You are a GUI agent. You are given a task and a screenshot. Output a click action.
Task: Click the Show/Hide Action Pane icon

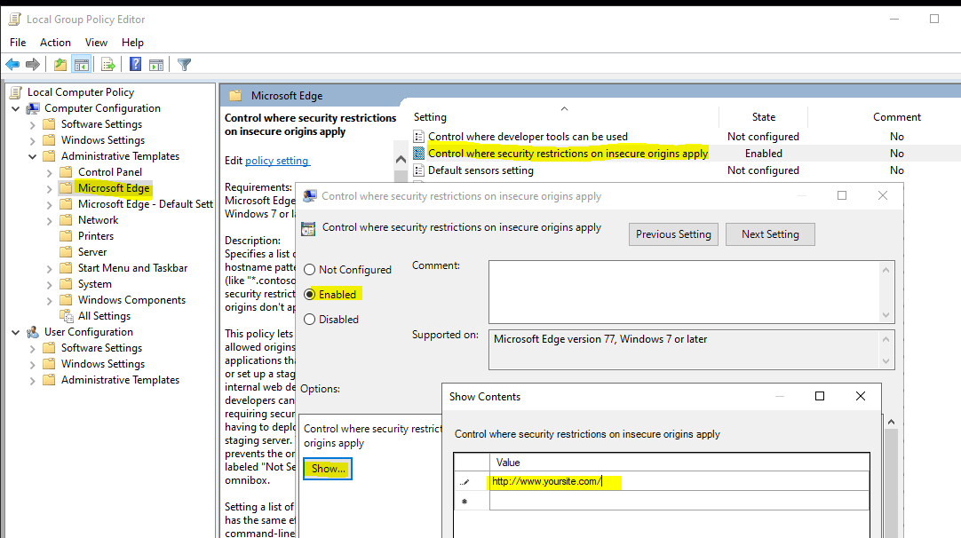156,64
